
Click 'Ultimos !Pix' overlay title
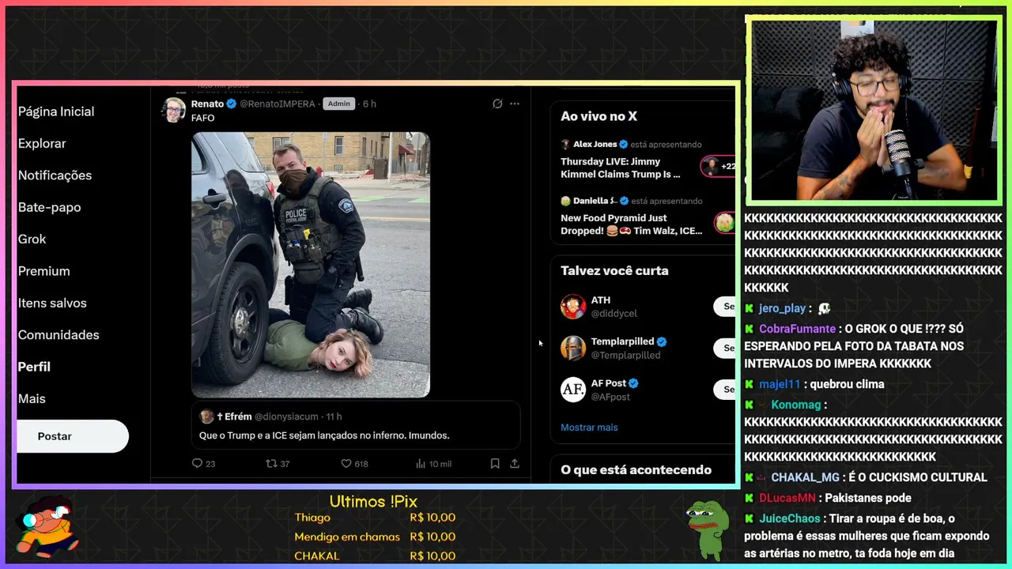click(373, 501)
